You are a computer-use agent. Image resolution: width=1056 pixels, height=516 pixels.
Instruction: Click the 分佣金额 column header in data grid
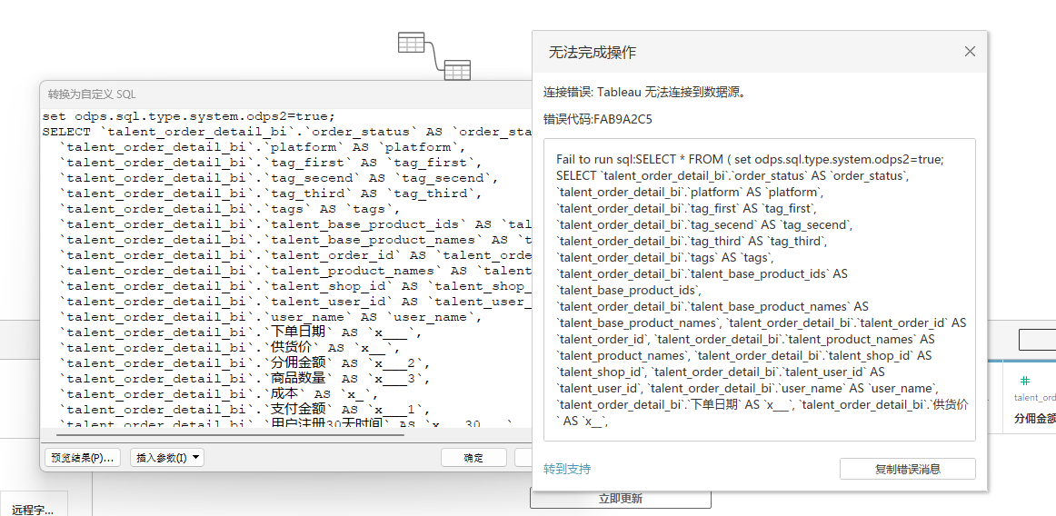1034,418
